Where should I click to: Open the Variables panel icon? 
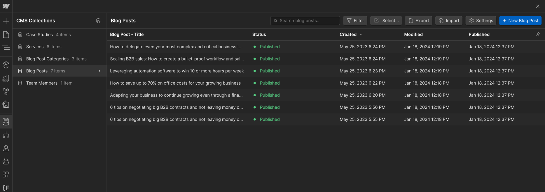point(6,78)
